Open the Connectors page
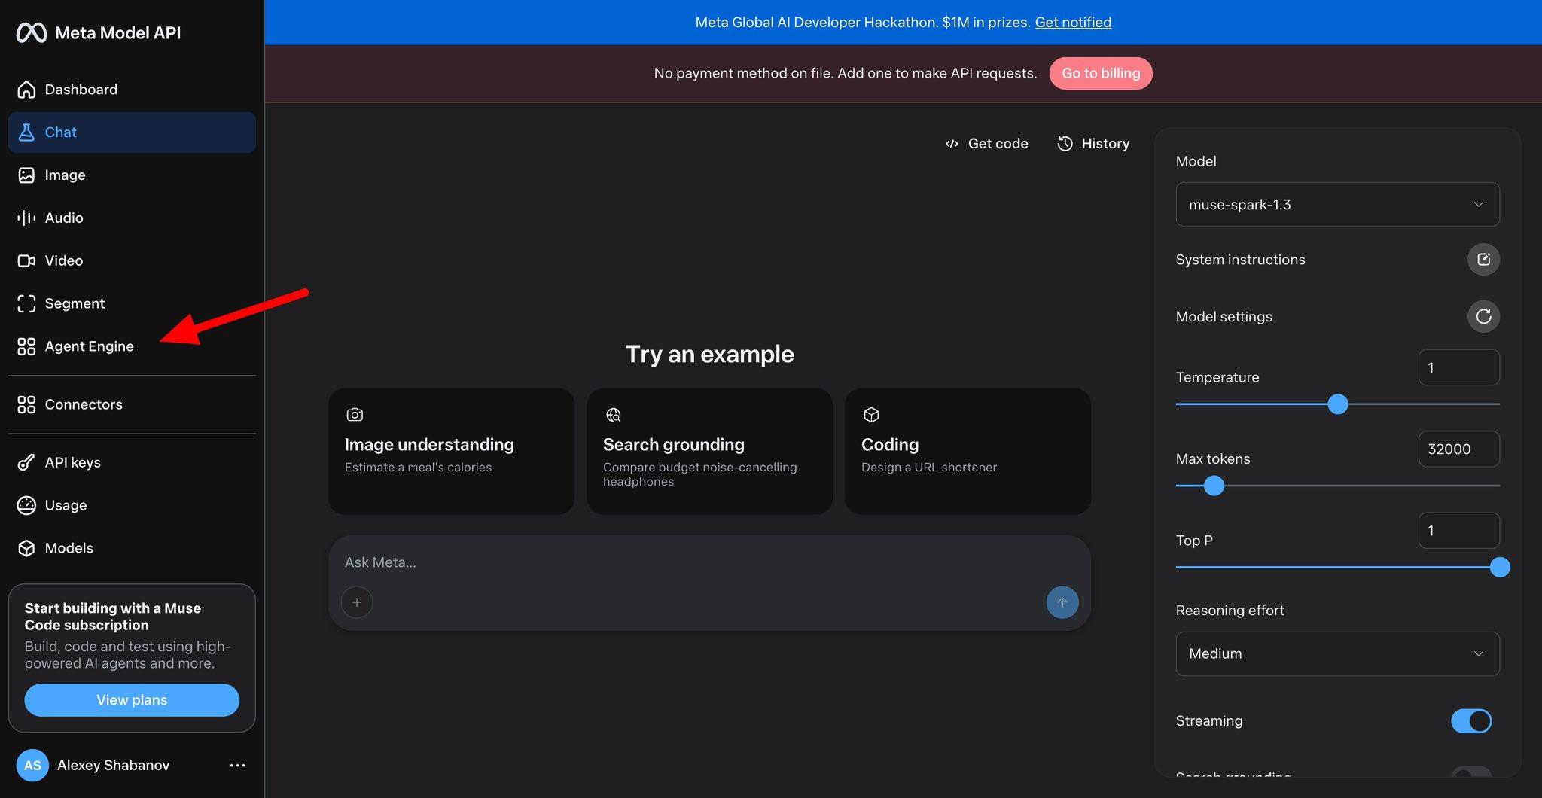 [132, 405]
